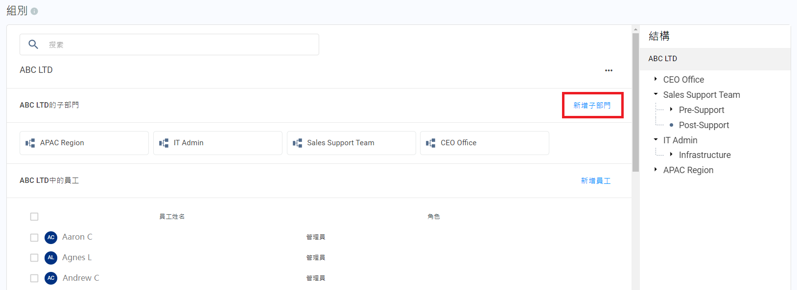797x290 pixels.
Task: Click Andrew C's 管理員 role
Action: [x=316, y=278]
